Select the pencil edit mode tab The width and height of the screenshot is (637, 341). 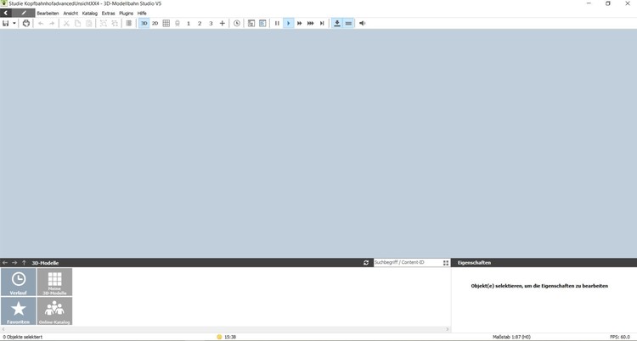pos(24,13)
